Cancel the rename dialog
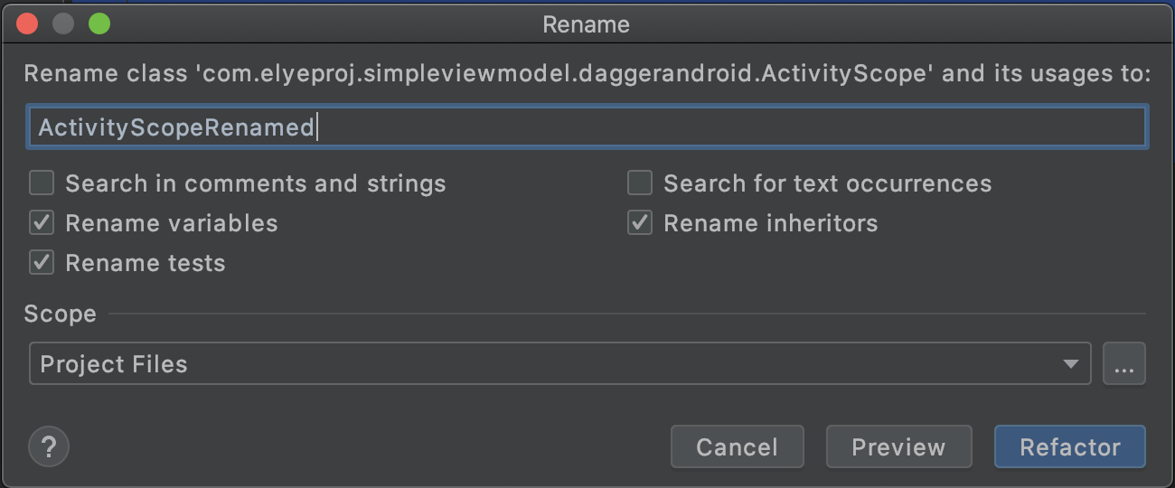This screenshot has height=488, width=1175. coord(737,446)
